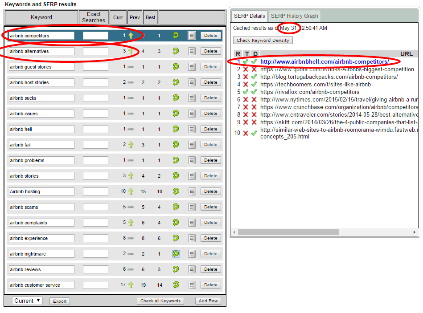The width and height of the screenshot is (423, 313).
Task: Open the crunchbase.com competitors URL
Action: 339,107
